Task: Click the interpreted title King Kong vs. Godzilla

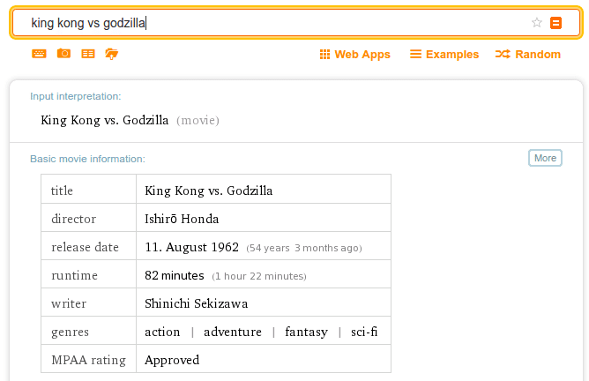Action: click(x=104, y=120)
